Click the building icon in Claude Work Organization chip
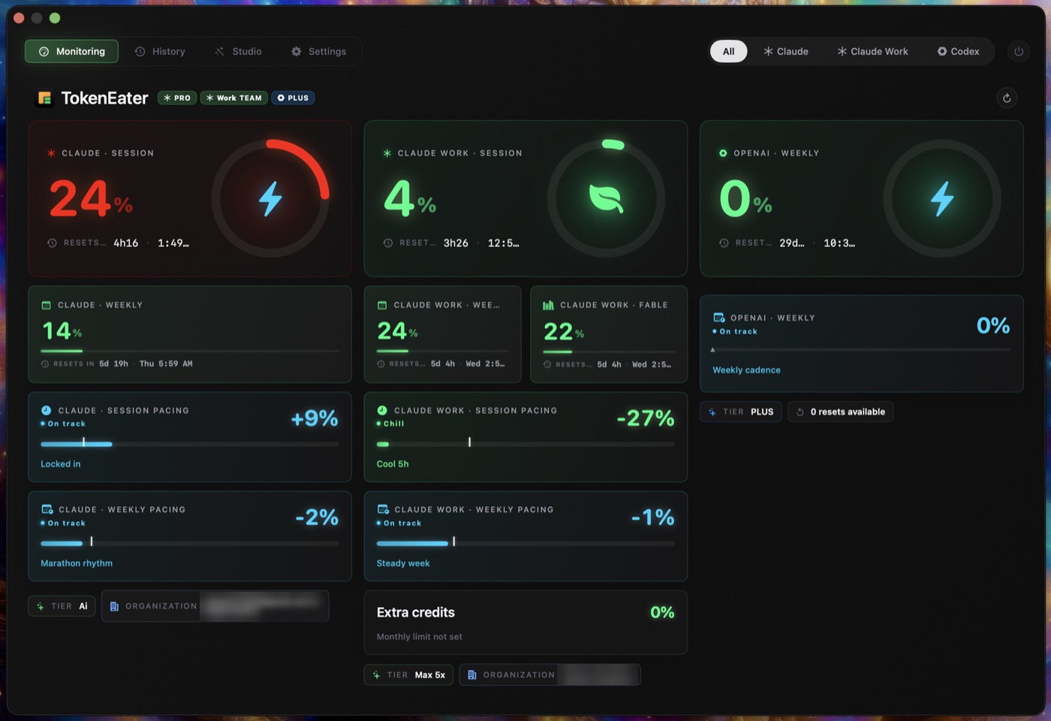Image resolution: width=1051 pixels, height=721 pixels. [471, 675]
